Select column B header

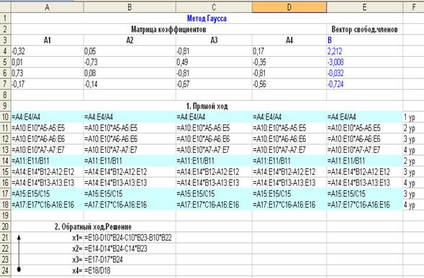click(x=130, y=7)
